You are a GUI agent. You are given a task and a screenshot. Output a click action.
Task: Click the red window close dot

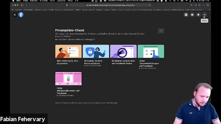tap(13, 5)
